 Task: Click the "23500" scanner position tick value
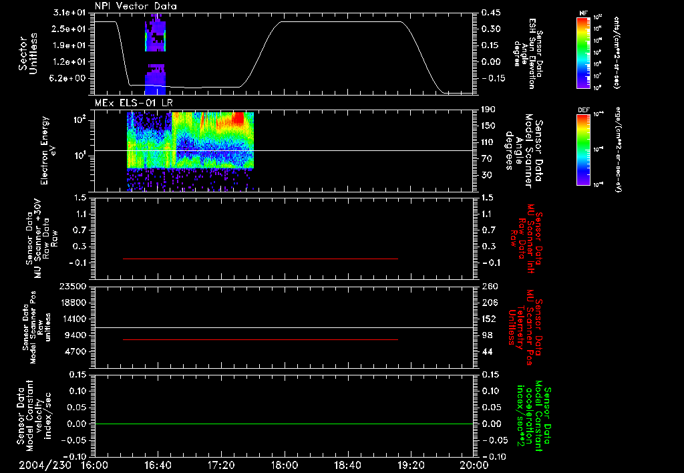pyautogui.click(x=73, y=286)
